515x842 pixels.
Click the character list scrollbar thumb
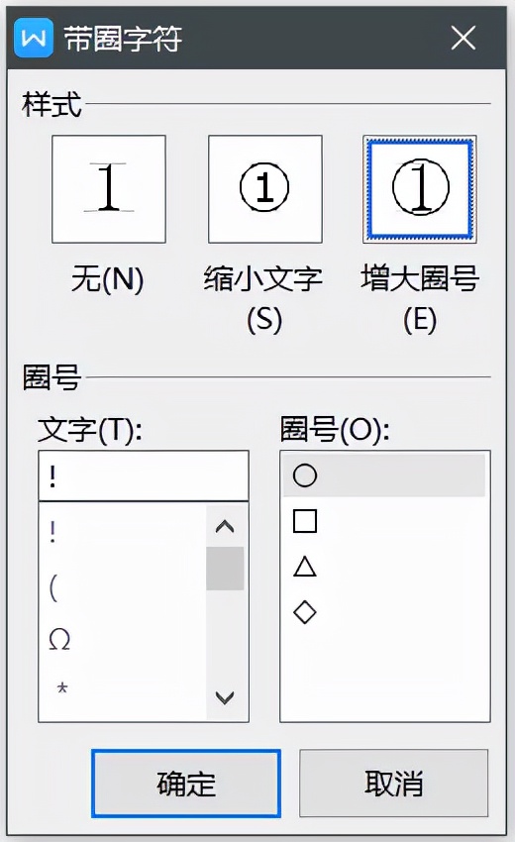click(225, 569)
